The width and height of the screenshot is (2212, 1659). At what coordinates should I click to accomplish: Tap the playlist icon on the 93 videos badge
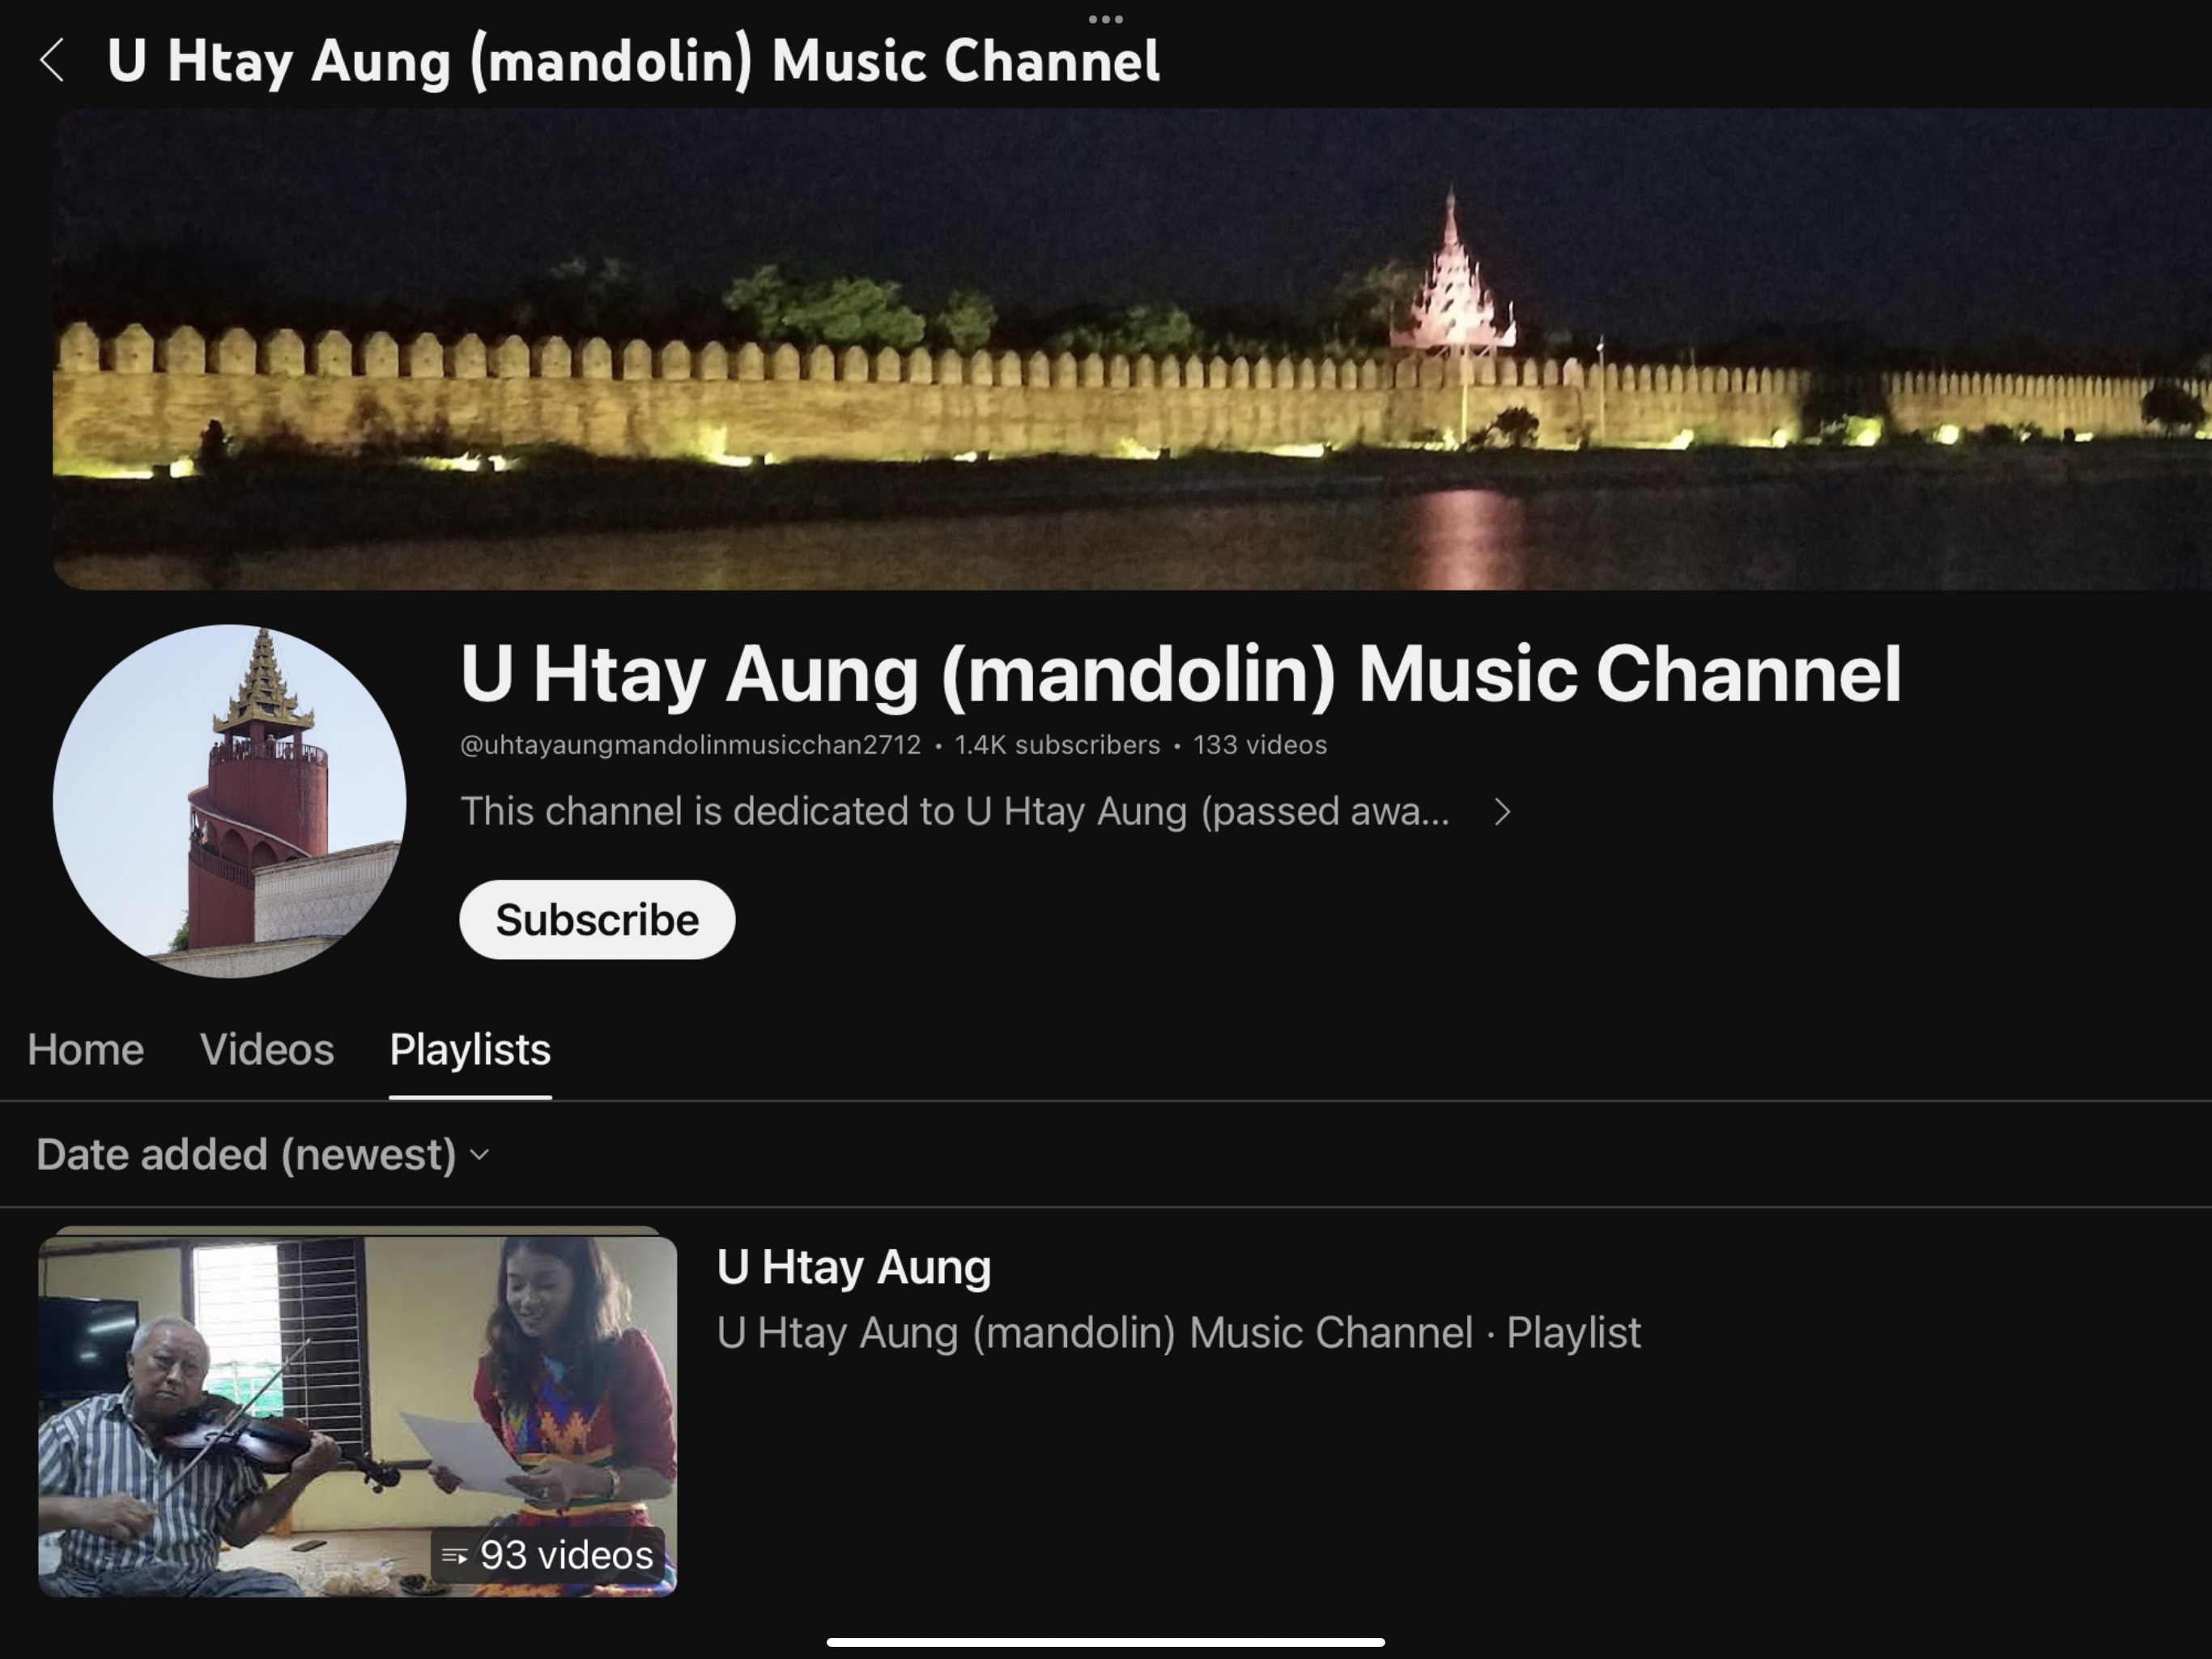pos(455,1556)
